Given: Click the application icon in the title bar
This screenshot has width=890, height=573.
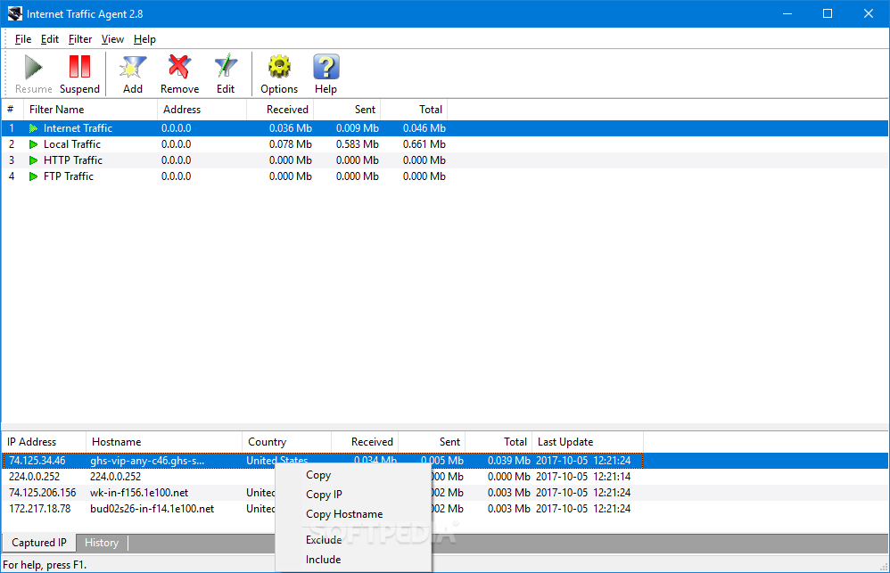Looking at the screenshot, I should 15,13.
